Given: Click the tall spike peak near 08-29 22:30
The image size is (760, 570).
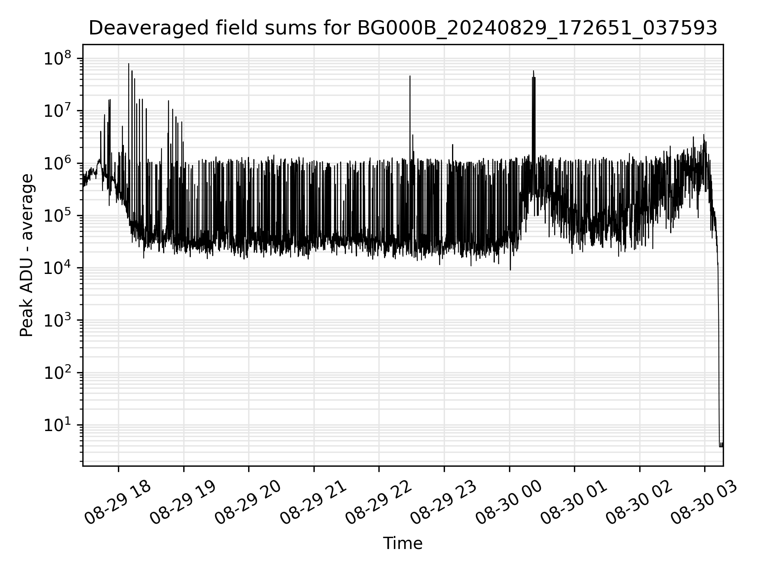Looking at the screenshot, I should point(410,76).
